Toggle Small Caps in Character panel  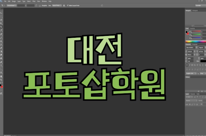click(x=195, y=65)
